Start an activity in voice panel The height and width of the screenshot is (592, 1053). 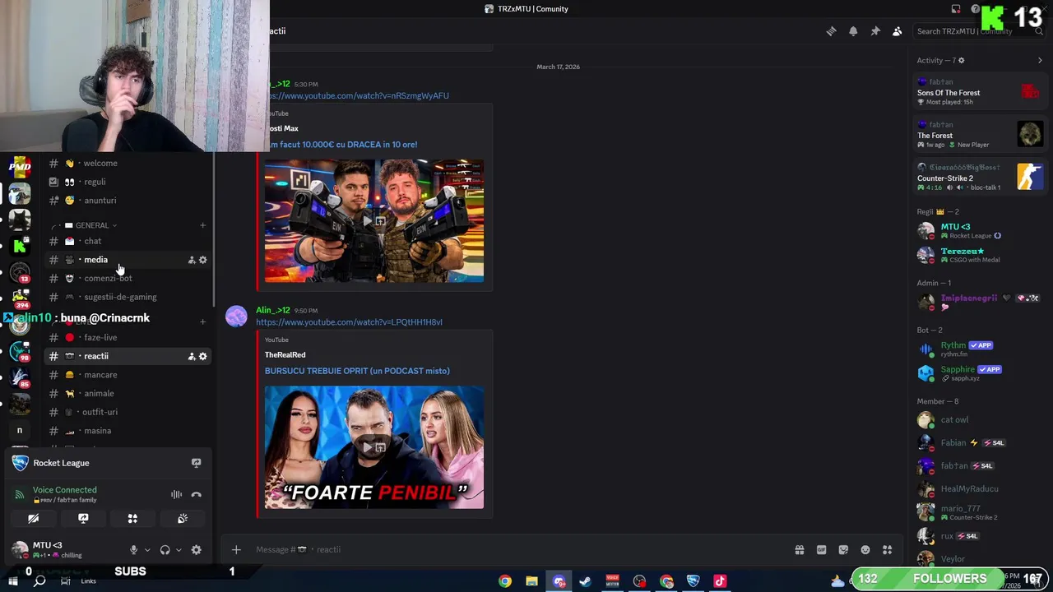(x=132, y=519)
